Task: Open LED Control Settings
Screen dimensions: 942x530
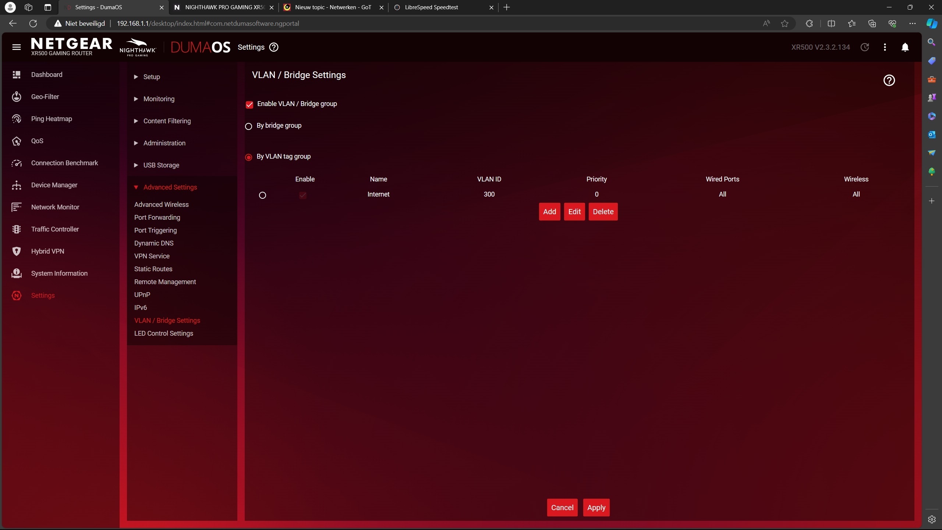Action: pyautogui.click(x=163, y=333)
